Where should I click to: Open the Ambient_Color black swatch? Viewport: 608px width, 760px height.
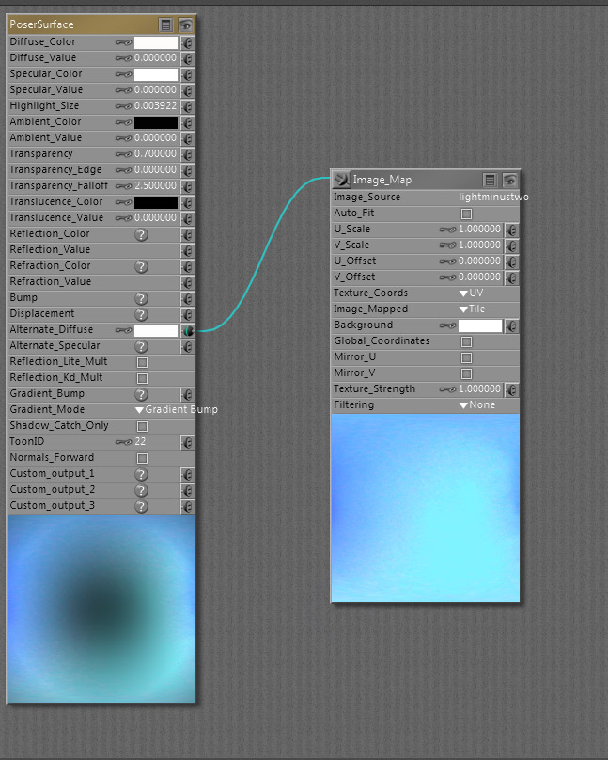[156, 122]
